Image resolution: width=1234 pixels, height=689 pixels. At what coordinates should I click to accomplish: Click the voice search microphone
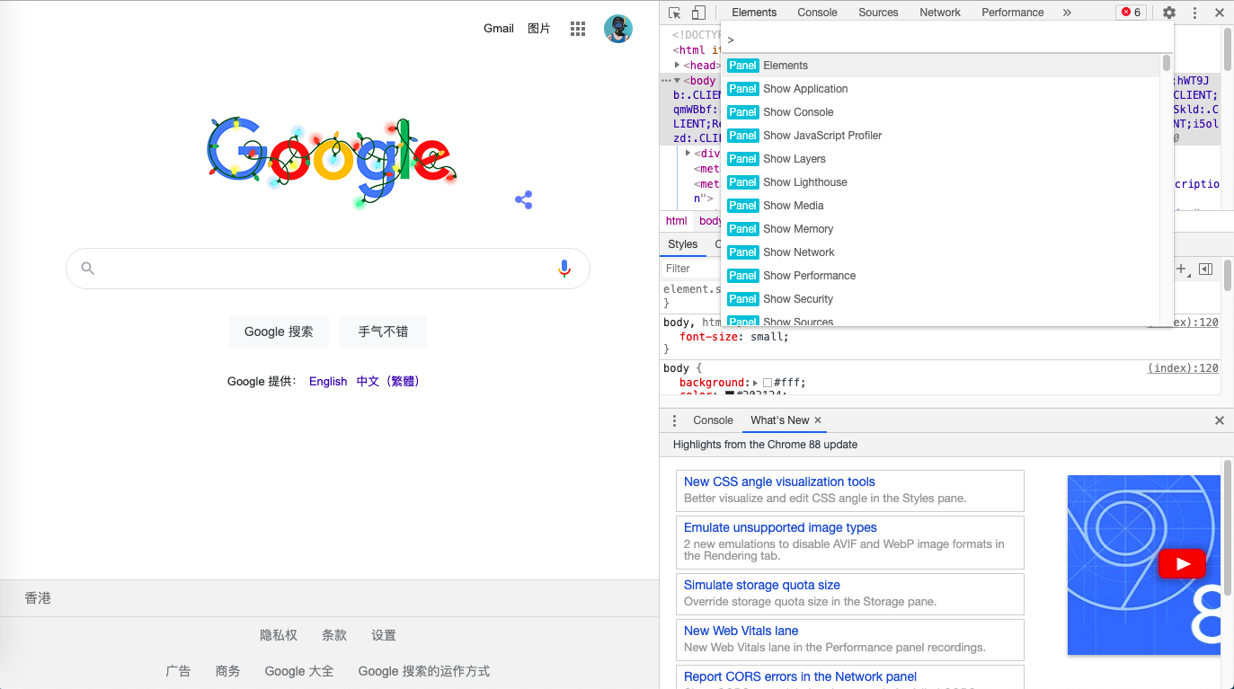[564, 268]
